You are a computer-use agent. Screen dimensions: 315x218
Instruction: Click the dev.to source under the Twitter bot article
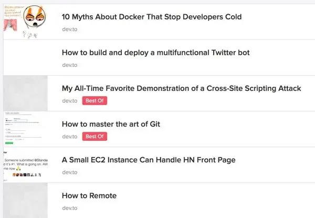(x=69, y=65)
